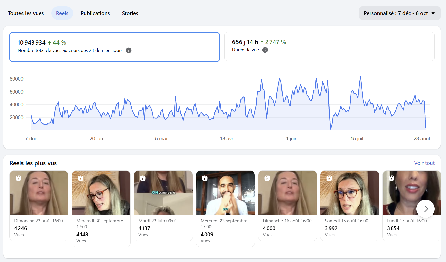This screenshot has height=262, width=446.
Task: Go to the Stories tab
Action: coord(130,13)
